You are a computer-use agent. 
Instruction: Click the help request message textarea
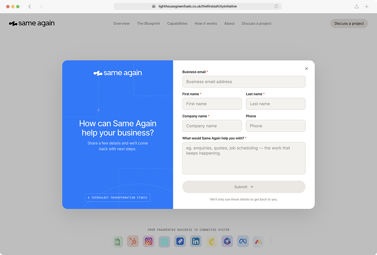(x=244, y=158)
